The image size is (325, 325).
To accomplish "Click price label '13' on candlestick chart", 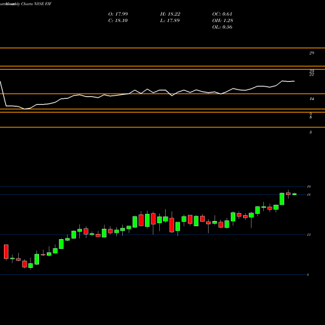I will [309, 235].
